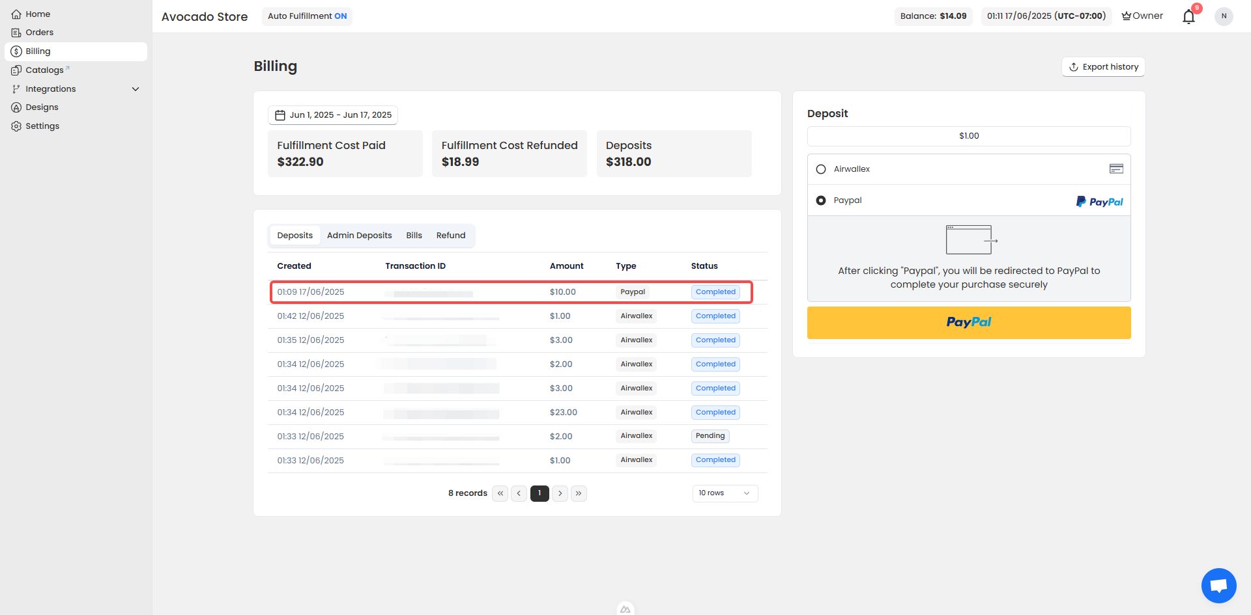Image resolution: width=1251 pixels, height=615 pixels.
Task: Open the 10 rows dropdown
Action: click(725, 493)
